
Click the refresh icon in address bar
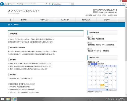[50, 4]
